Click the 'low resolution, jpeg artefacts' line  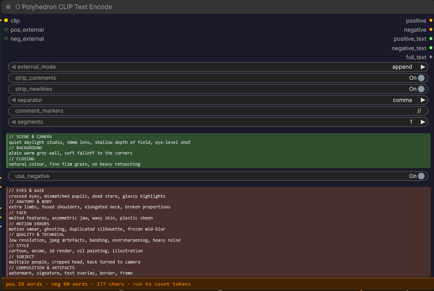click(x=95, y=240)
